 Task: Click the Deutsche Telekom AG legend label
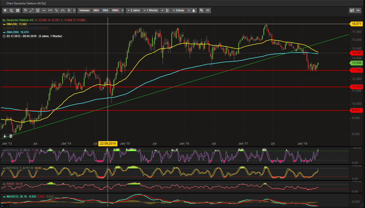(x=20, y=20)
